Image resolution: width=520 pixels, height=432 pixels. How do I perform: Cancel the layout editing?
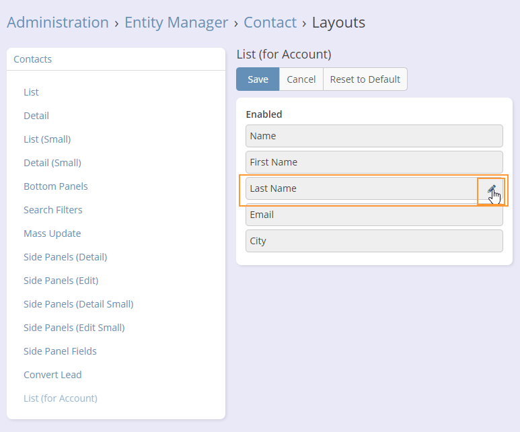point(301,79)
